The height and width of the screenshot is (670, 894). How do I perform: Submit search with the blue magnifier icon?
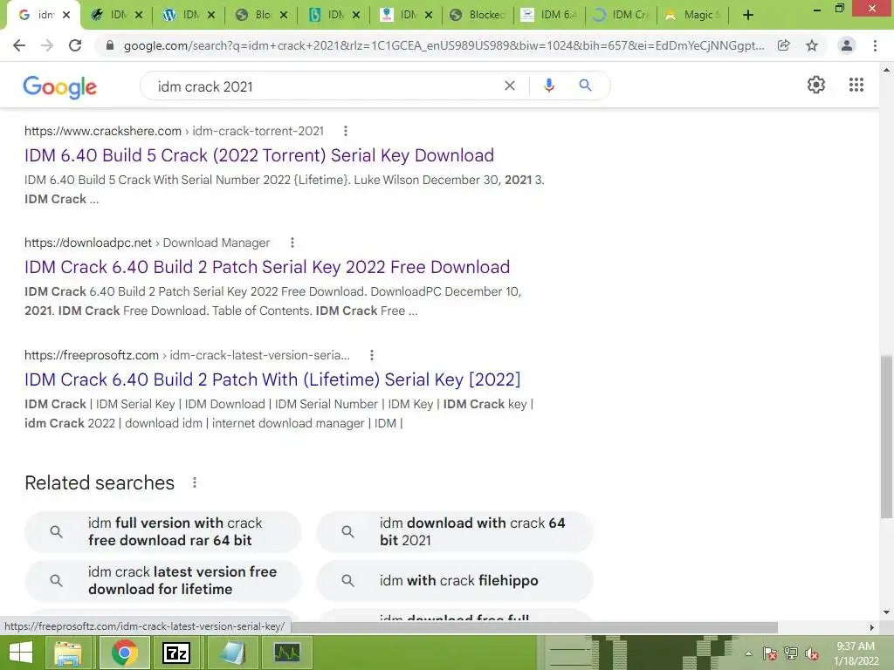(x=585, y=85)
